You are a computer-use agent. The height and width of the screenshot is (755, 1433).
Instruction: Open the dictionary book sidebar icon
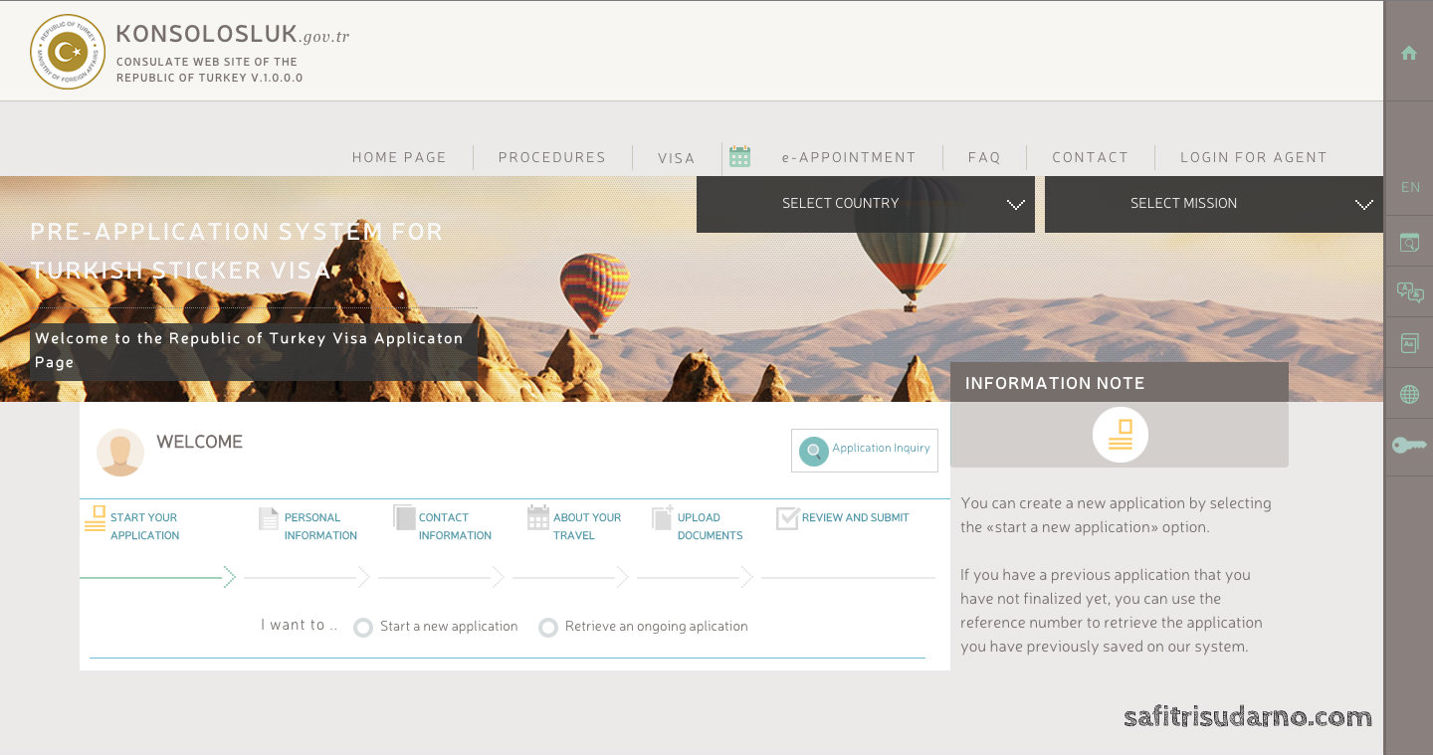coord(1409,343)
